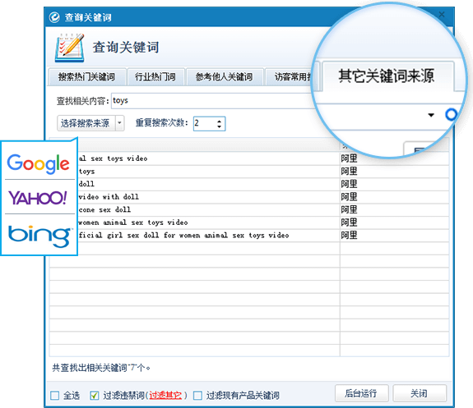Select row 'al sex toys video'
This screenshot has height=408, width=473.
tap(249, 158)
